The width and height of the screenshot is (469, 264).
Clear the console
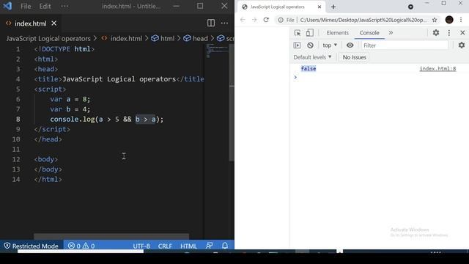click(x=310, y=45)
